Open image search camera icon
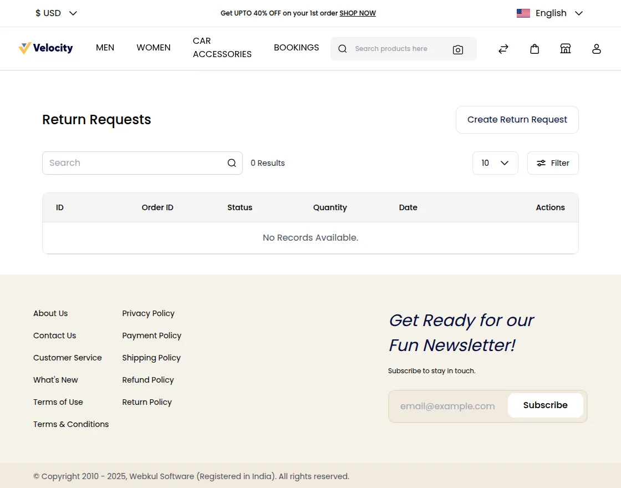The image size is (621, 488). [x=457, y=49]
